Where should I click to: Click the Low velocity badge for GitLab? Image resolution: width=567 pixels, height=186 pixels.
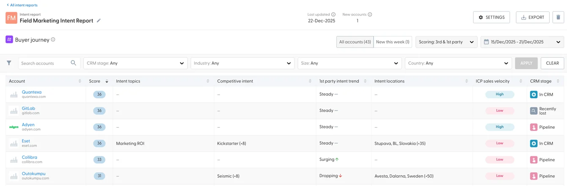(500, 111)
